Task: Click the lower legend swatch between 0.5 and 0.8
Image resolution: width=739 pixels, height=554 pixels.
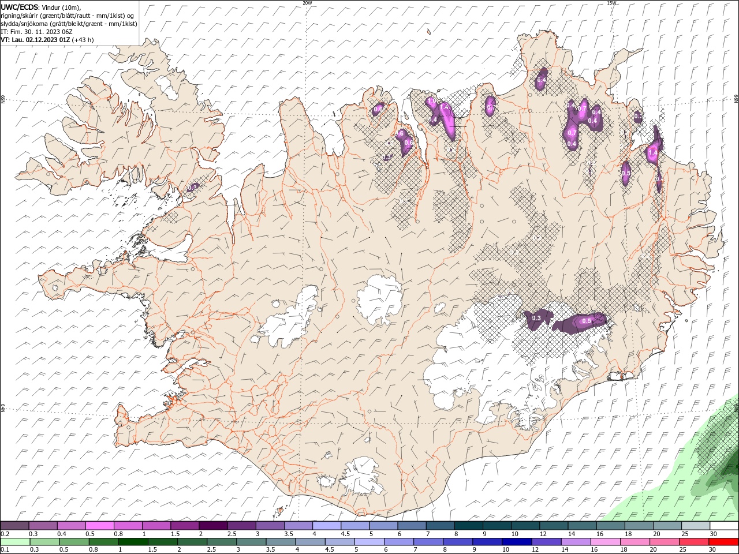Action: point(74,542)
